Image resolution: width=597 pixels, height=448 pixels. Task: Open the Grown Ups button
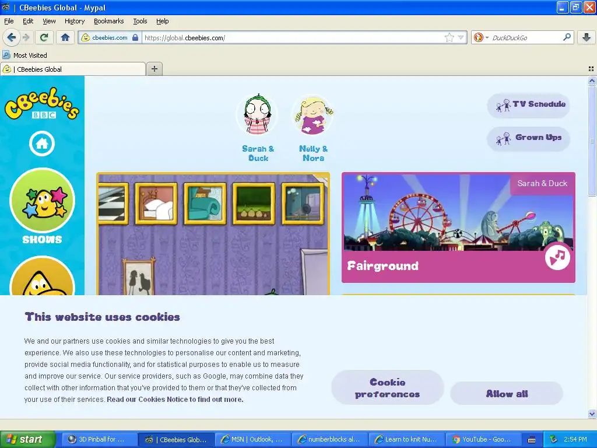[x=528, y=138]
